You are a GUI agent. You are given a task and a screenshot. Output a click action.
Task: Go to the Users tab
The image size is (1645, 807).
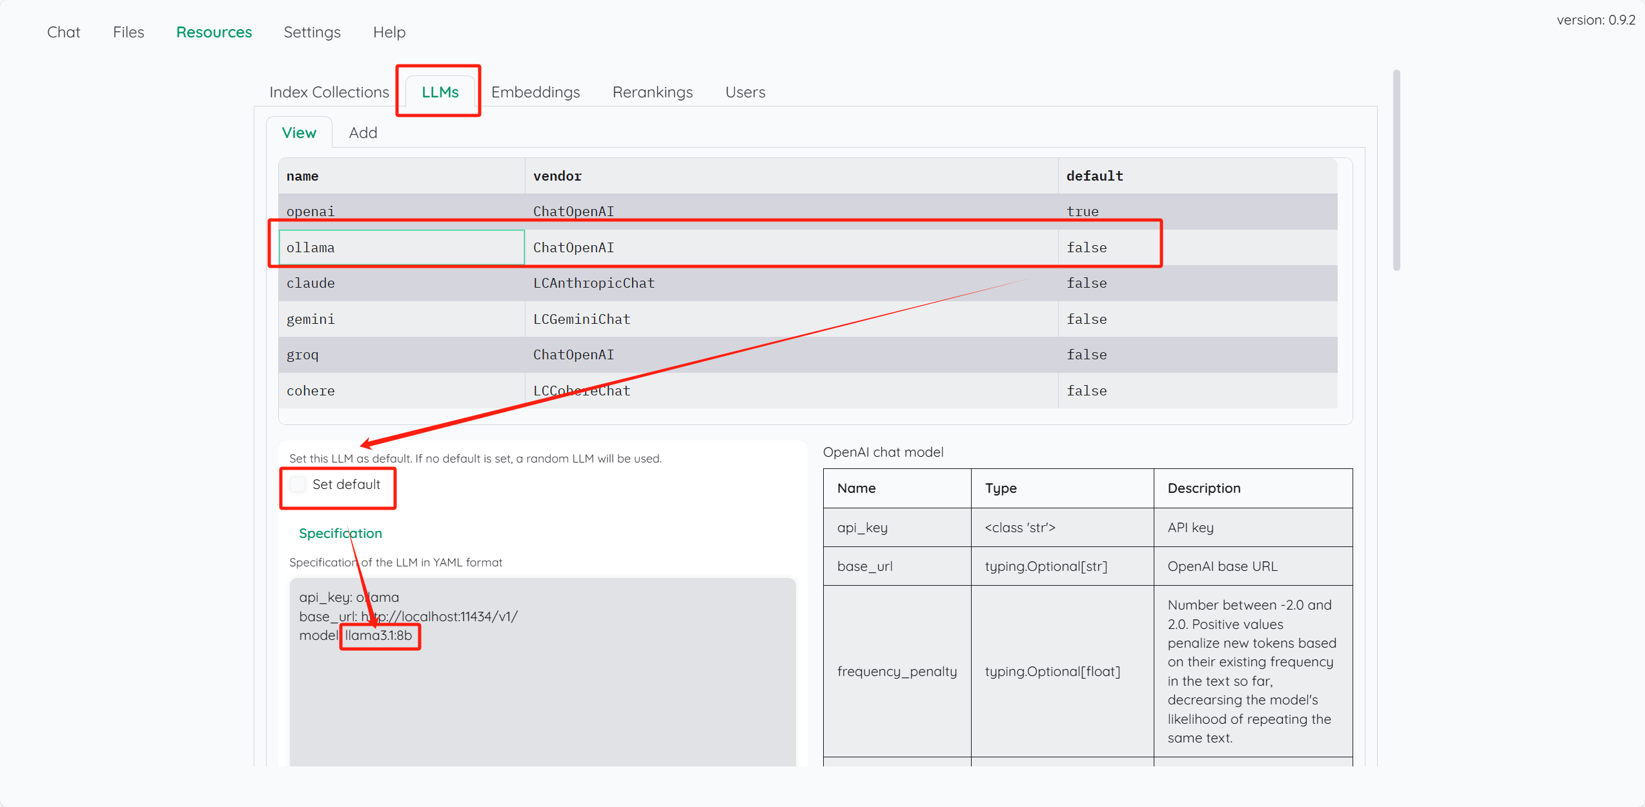[x=745, y=92]
